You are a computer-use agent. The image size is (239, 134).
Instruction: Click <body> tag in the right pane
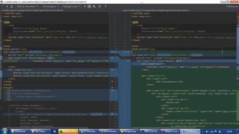135,46
